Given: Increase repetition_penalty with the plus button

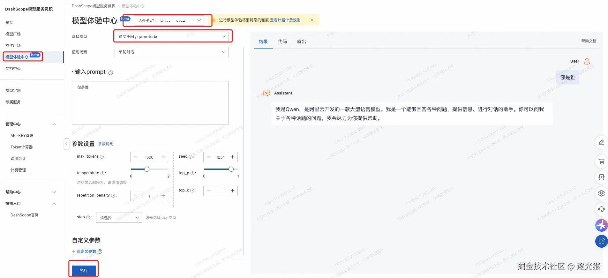Looking at the screenshot, I should pyautogui.click(x=163, y=196).
